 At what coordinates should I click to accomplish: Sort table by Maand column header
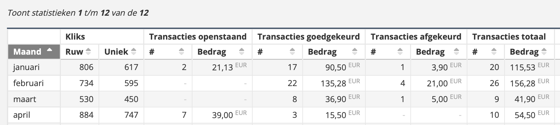[x=34, y=52]
